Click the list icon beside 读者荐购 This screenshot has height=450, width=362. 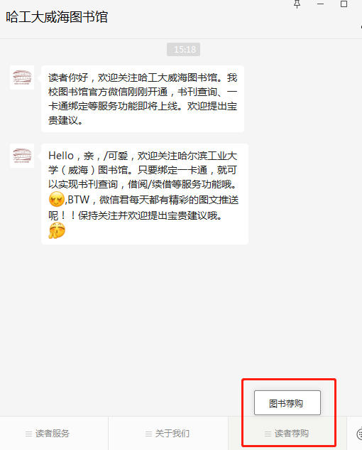pos(268,434)
